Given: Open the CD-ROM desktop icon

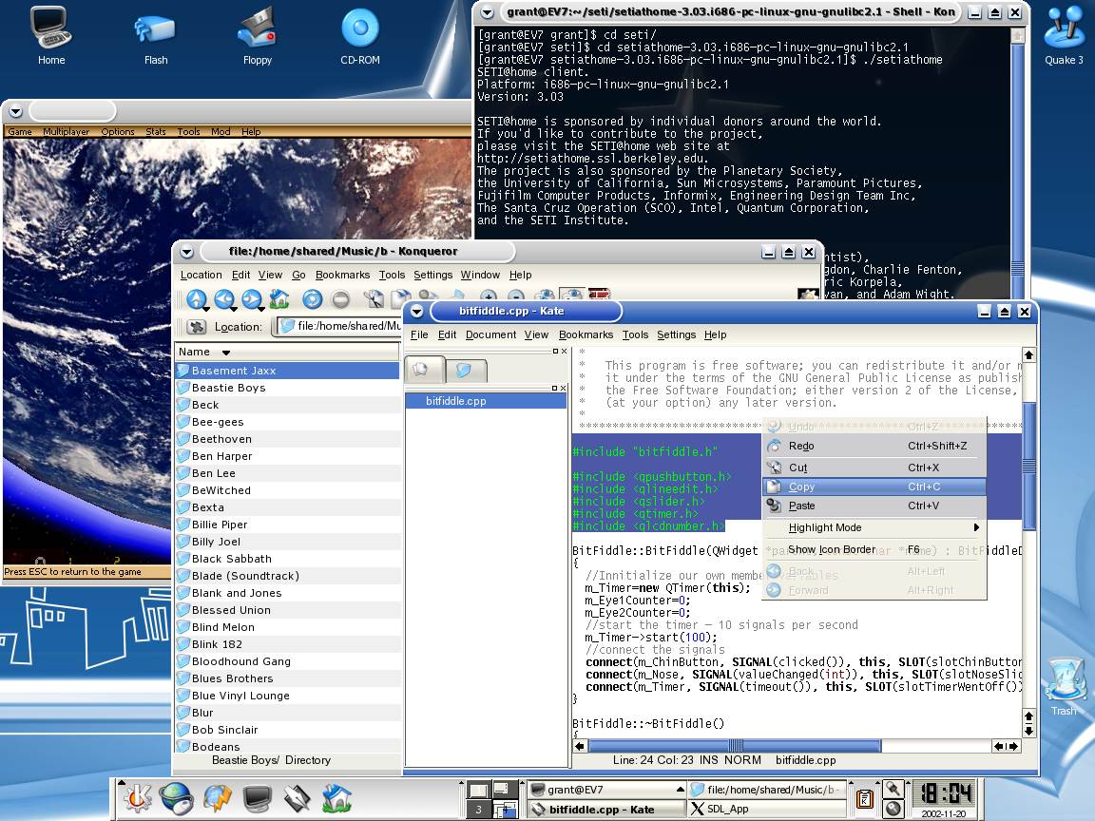Looking at the screenshot, I should 360,36.
